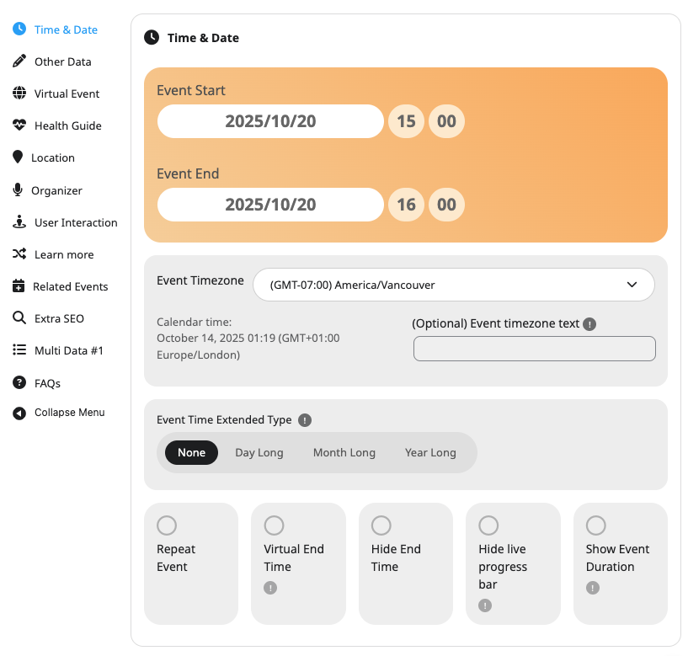This screenshot has height=656, width=688.
Task: Change the Event End hour value 16
Action: point(406,205)
